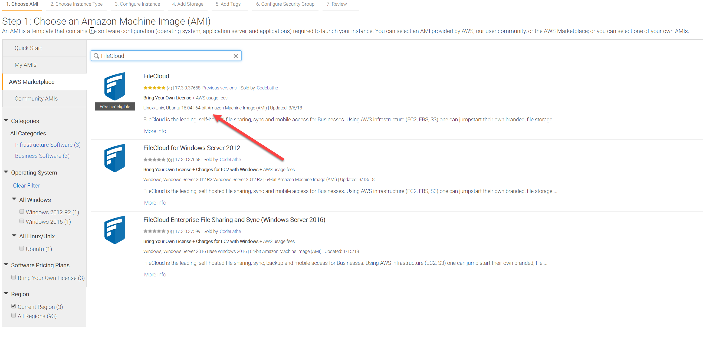The image size is (703, 358).
Task: Click the FileCloud Windows Server 2012 logo
Action: click(115, 158)
